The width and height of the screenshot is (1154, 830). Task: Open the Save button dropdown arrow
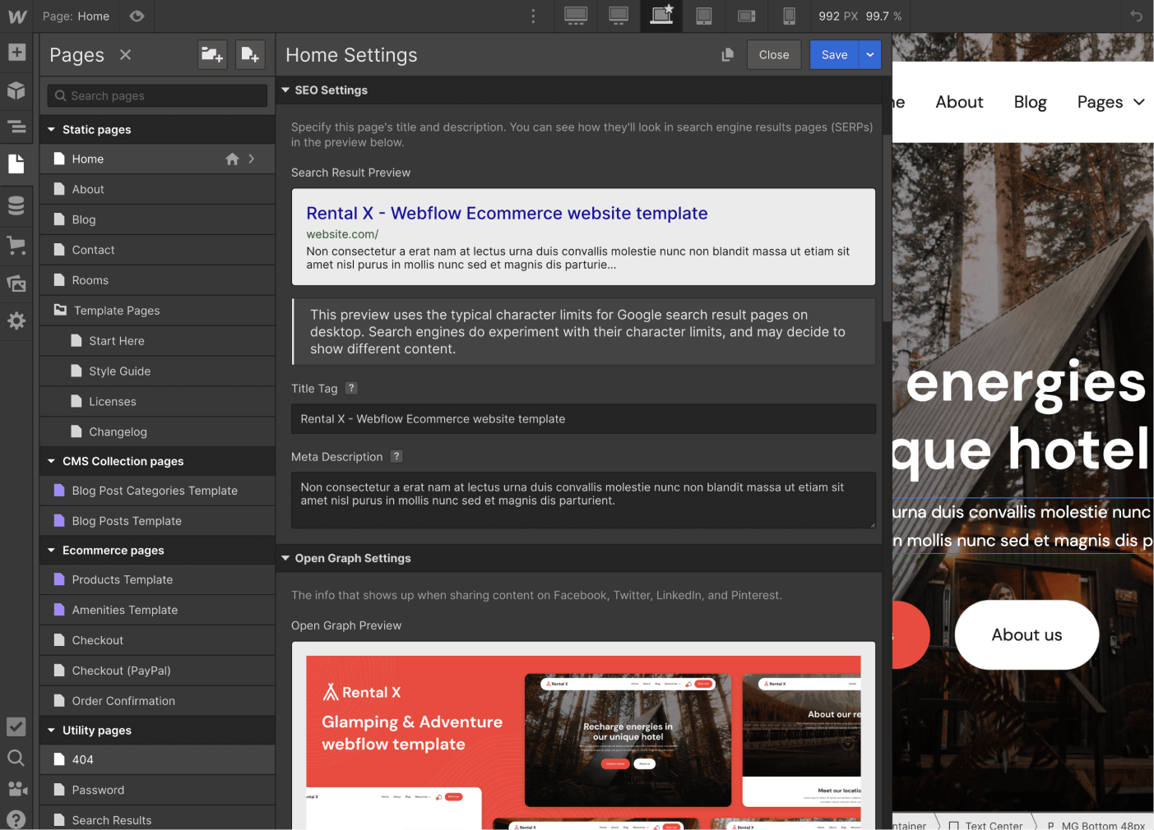(869, 54)
